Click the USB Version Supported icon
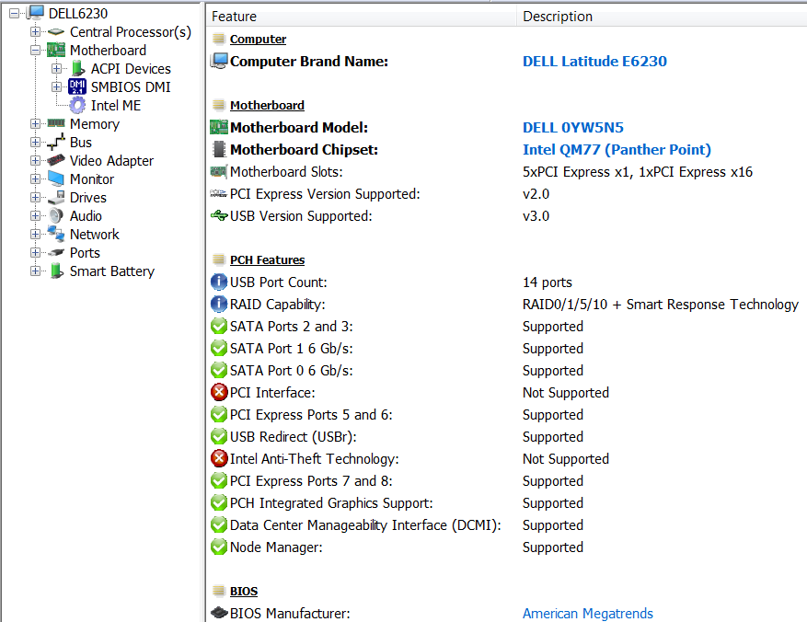The image size is (807, 622). 219,215
